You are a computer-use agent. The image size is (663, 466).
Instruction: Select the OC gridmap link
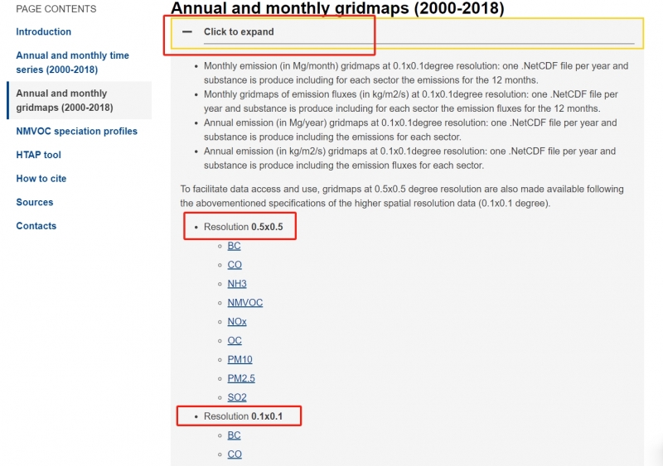[235, 340]
